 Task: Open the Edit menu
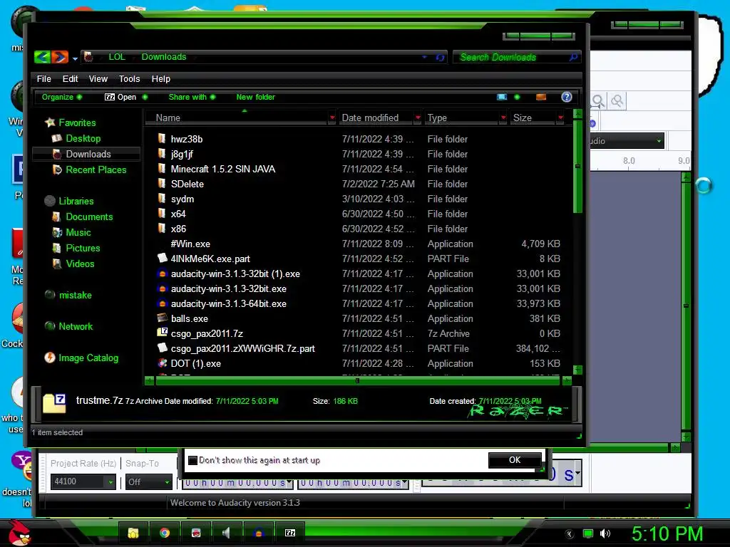pyautogui.click(x=71, y=79)
